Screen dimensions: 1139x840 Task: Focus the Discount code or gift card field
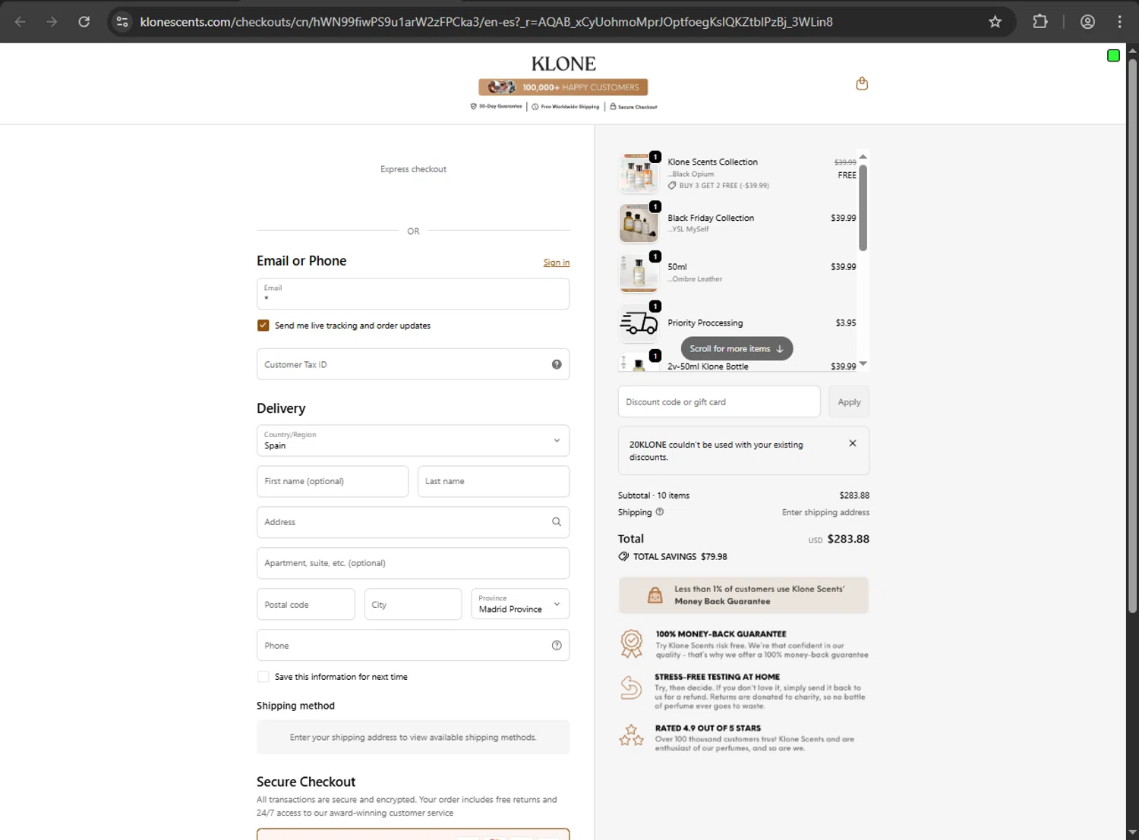(x=719, y=402)
